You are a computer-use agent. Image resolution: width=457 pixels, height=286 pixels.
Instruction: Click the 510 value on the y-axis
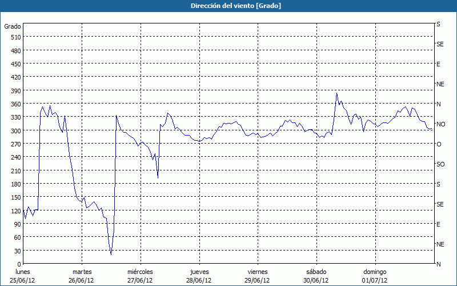pos(15,37)
